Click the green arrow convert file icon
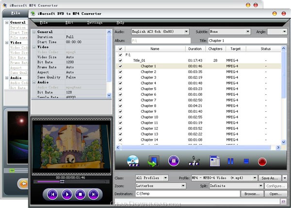 pyautogui.click(x=153, y=161)
